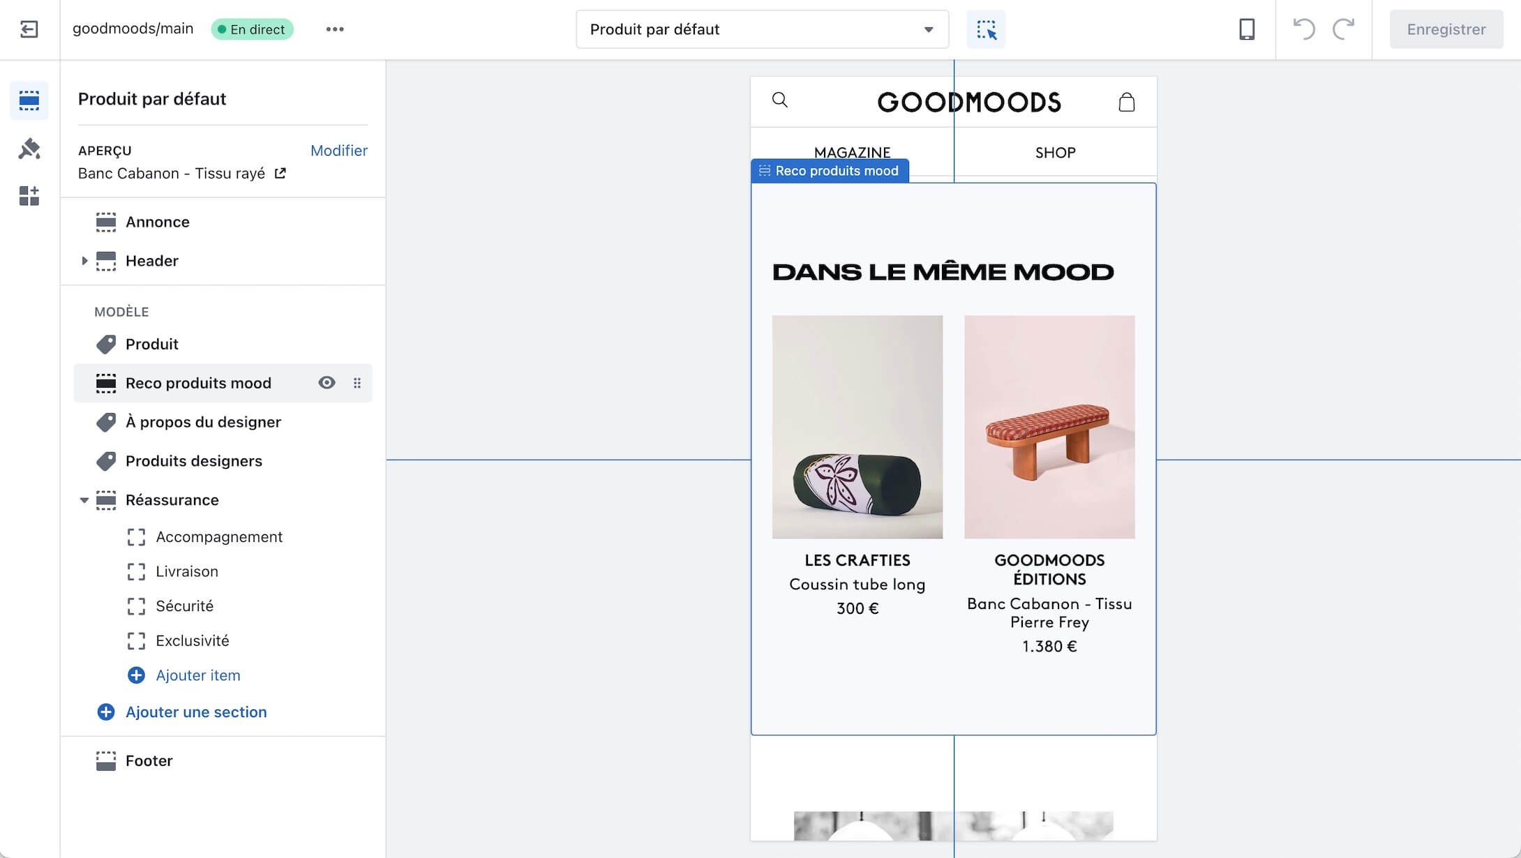Screen dimensions: 1521x858
Task: Click the Annonce section icon
Action: coord(106,222)
